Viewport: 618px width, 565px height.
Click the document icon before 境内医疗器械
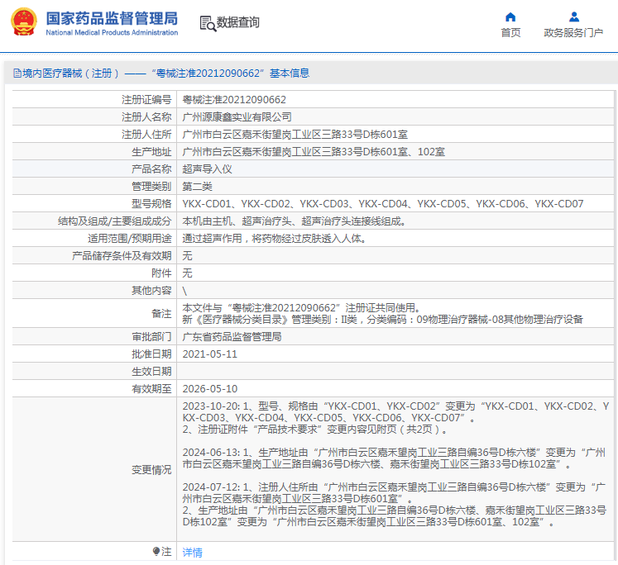(x=17, y=74)
